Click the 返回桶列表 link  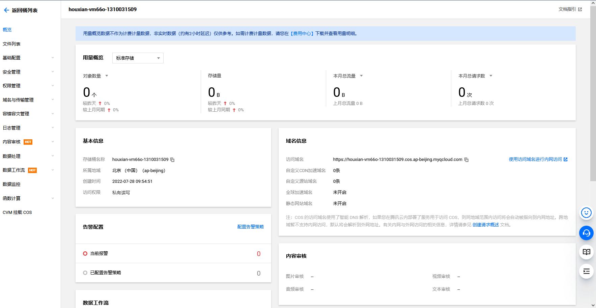(x=25, y=10)
